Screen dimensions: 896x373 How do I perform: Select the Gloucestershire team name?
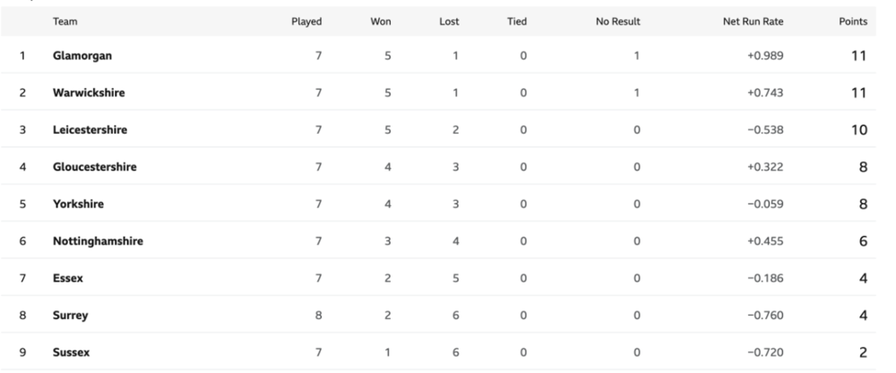(x=94, y=167)
